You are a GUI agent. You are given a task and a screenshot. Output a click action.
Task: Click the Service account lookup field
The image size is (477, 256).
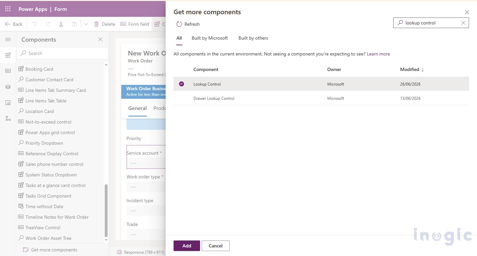[x=146, y=163]
